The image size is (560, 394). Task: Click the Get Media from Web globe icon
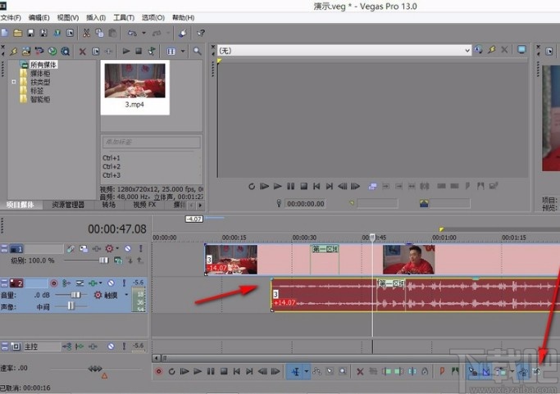click(x=52, y=52)
